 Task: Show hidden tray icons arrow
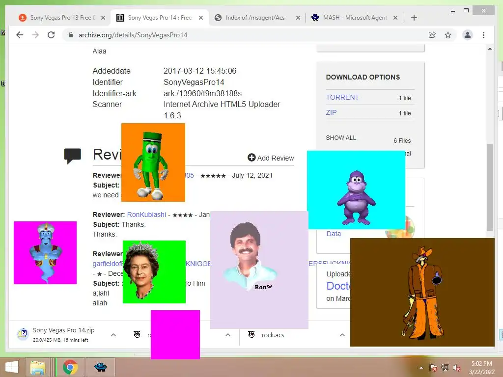pos(421,368)
